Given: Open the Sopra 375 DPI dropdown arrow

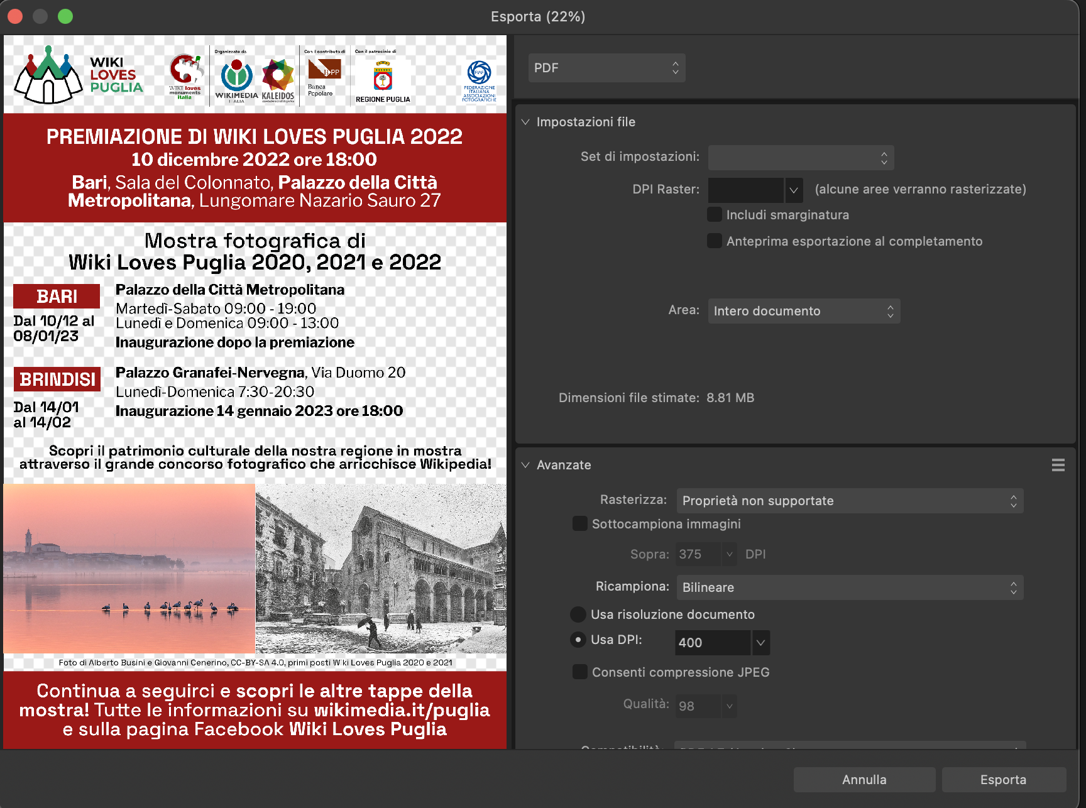Looking at the screenshot, I should click(x=729, y=554).
